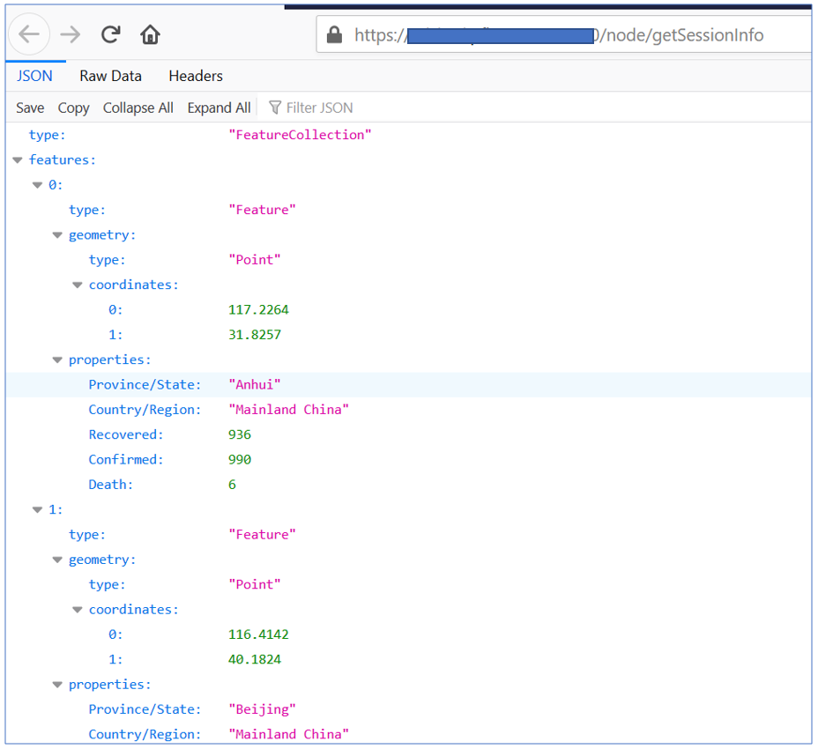The width and height of the screenshot is (818, 749).
Task: Click the Confirmed value 990
Action: pos(240,459)
